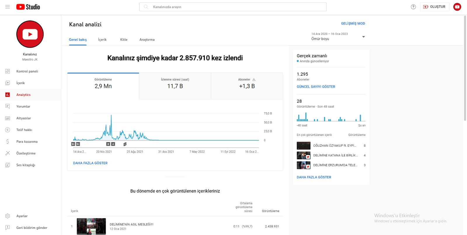
Task: Open Para kazanma monetization icon
Action: click(x=8, y=141)
